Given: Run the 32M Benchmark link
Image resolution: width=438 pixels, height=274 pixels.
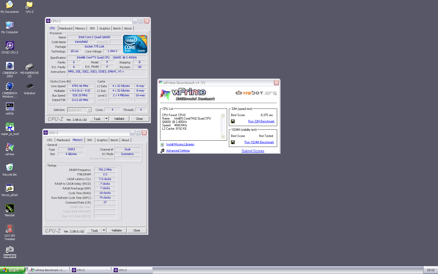Looking at the screenshot, I should click(x=261, y=121).
